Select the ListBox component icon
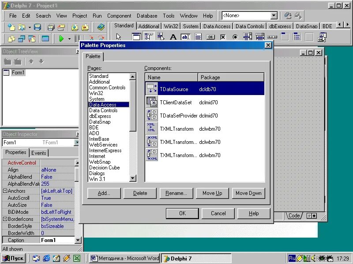This screenshot has height=264, width=353. tap(248, 37)
